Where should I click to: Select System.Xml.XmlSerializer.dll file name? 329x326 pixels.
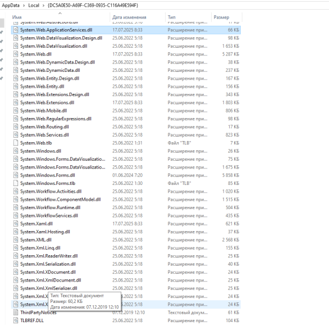pyautogui.click(x=49, y=288)
